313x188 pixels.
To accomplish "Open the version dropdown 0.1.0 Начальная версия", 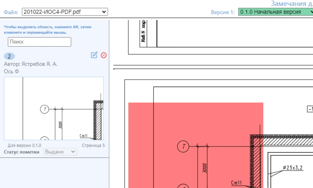I will (275, 12).
